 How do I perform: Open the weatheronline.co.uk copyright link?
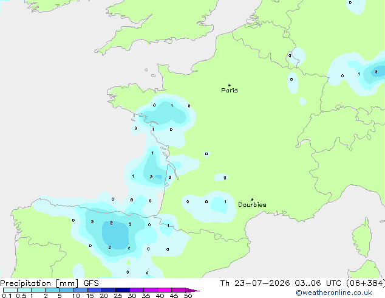click(334, 293)
